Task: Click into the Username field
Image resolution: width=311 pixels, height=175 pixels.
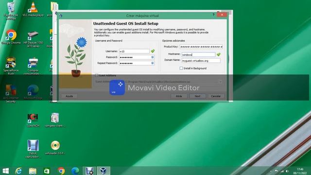Action: click(134, 51)
